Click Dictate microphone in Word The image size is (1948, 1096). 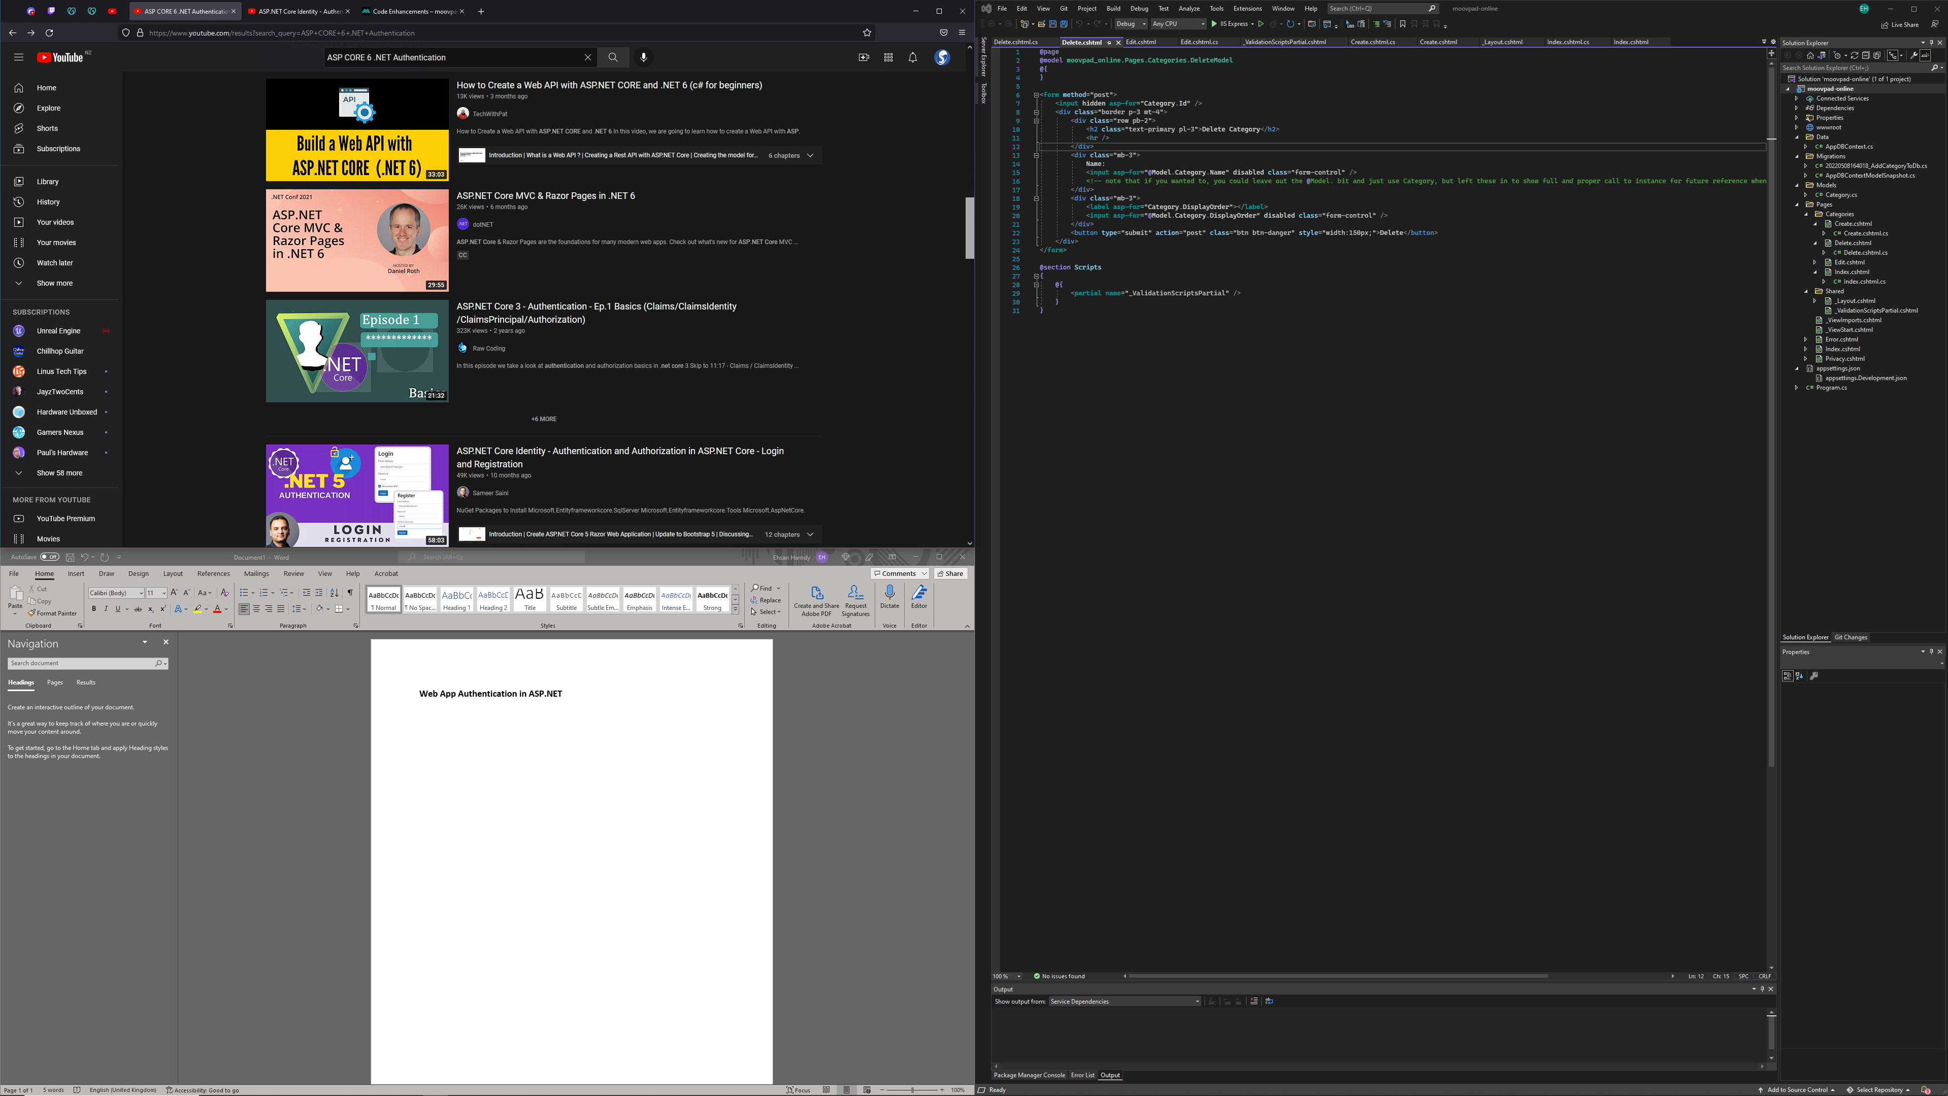(889, 597)
